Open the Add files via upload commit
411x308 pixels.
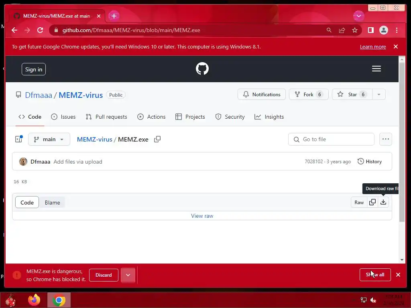point(78,162)
